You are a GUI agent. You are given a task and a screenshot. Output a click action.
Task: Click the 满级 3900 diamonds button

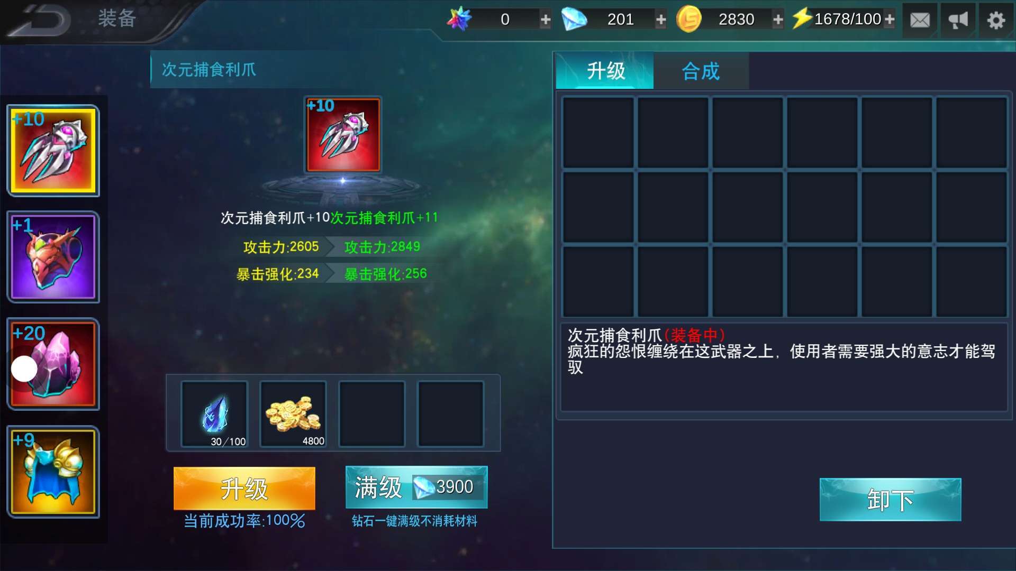[416, 487]
